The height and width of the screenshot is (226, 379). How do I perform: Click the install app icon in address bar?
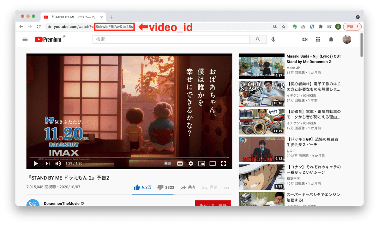pos(275,27)
